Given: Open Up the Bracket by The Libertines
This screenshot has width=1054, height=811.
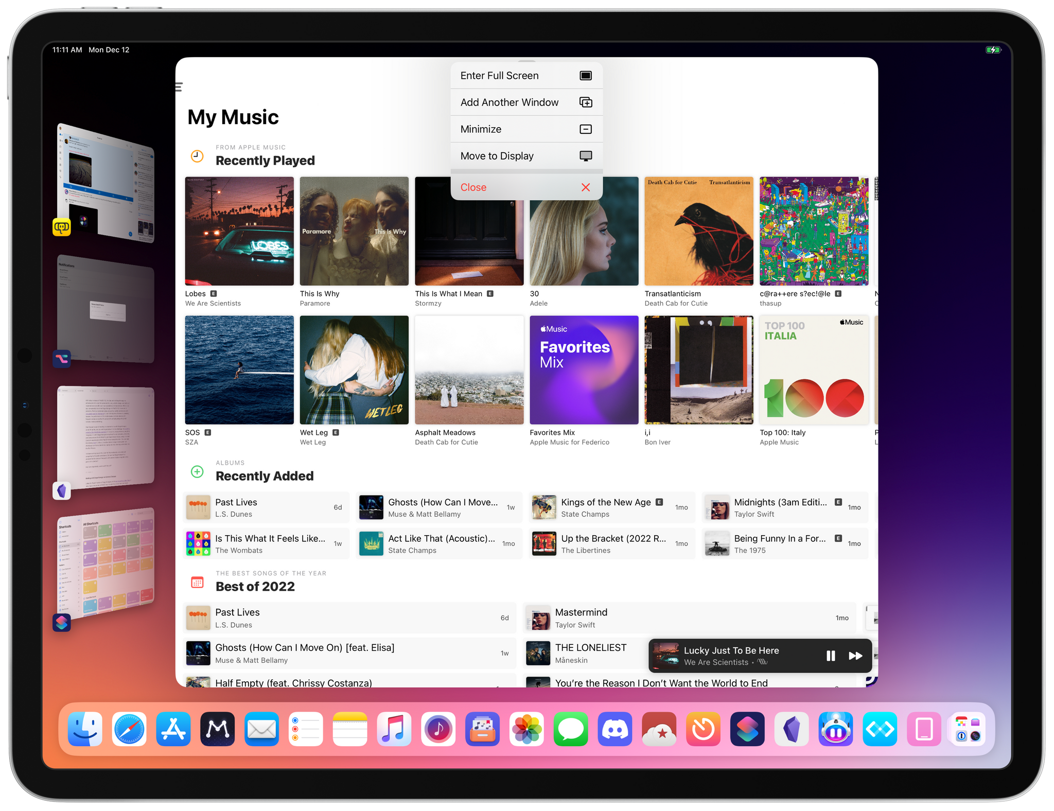Looking at the screenshot, I should [x=612, y=543].
